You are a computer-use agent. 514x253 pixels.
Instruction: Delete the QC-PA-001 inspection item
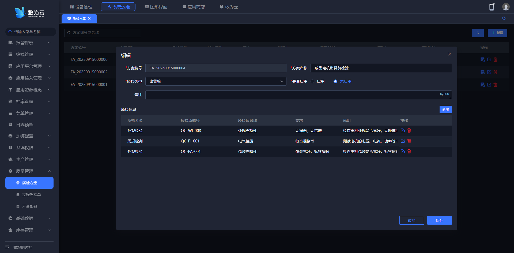coord(409,152)
